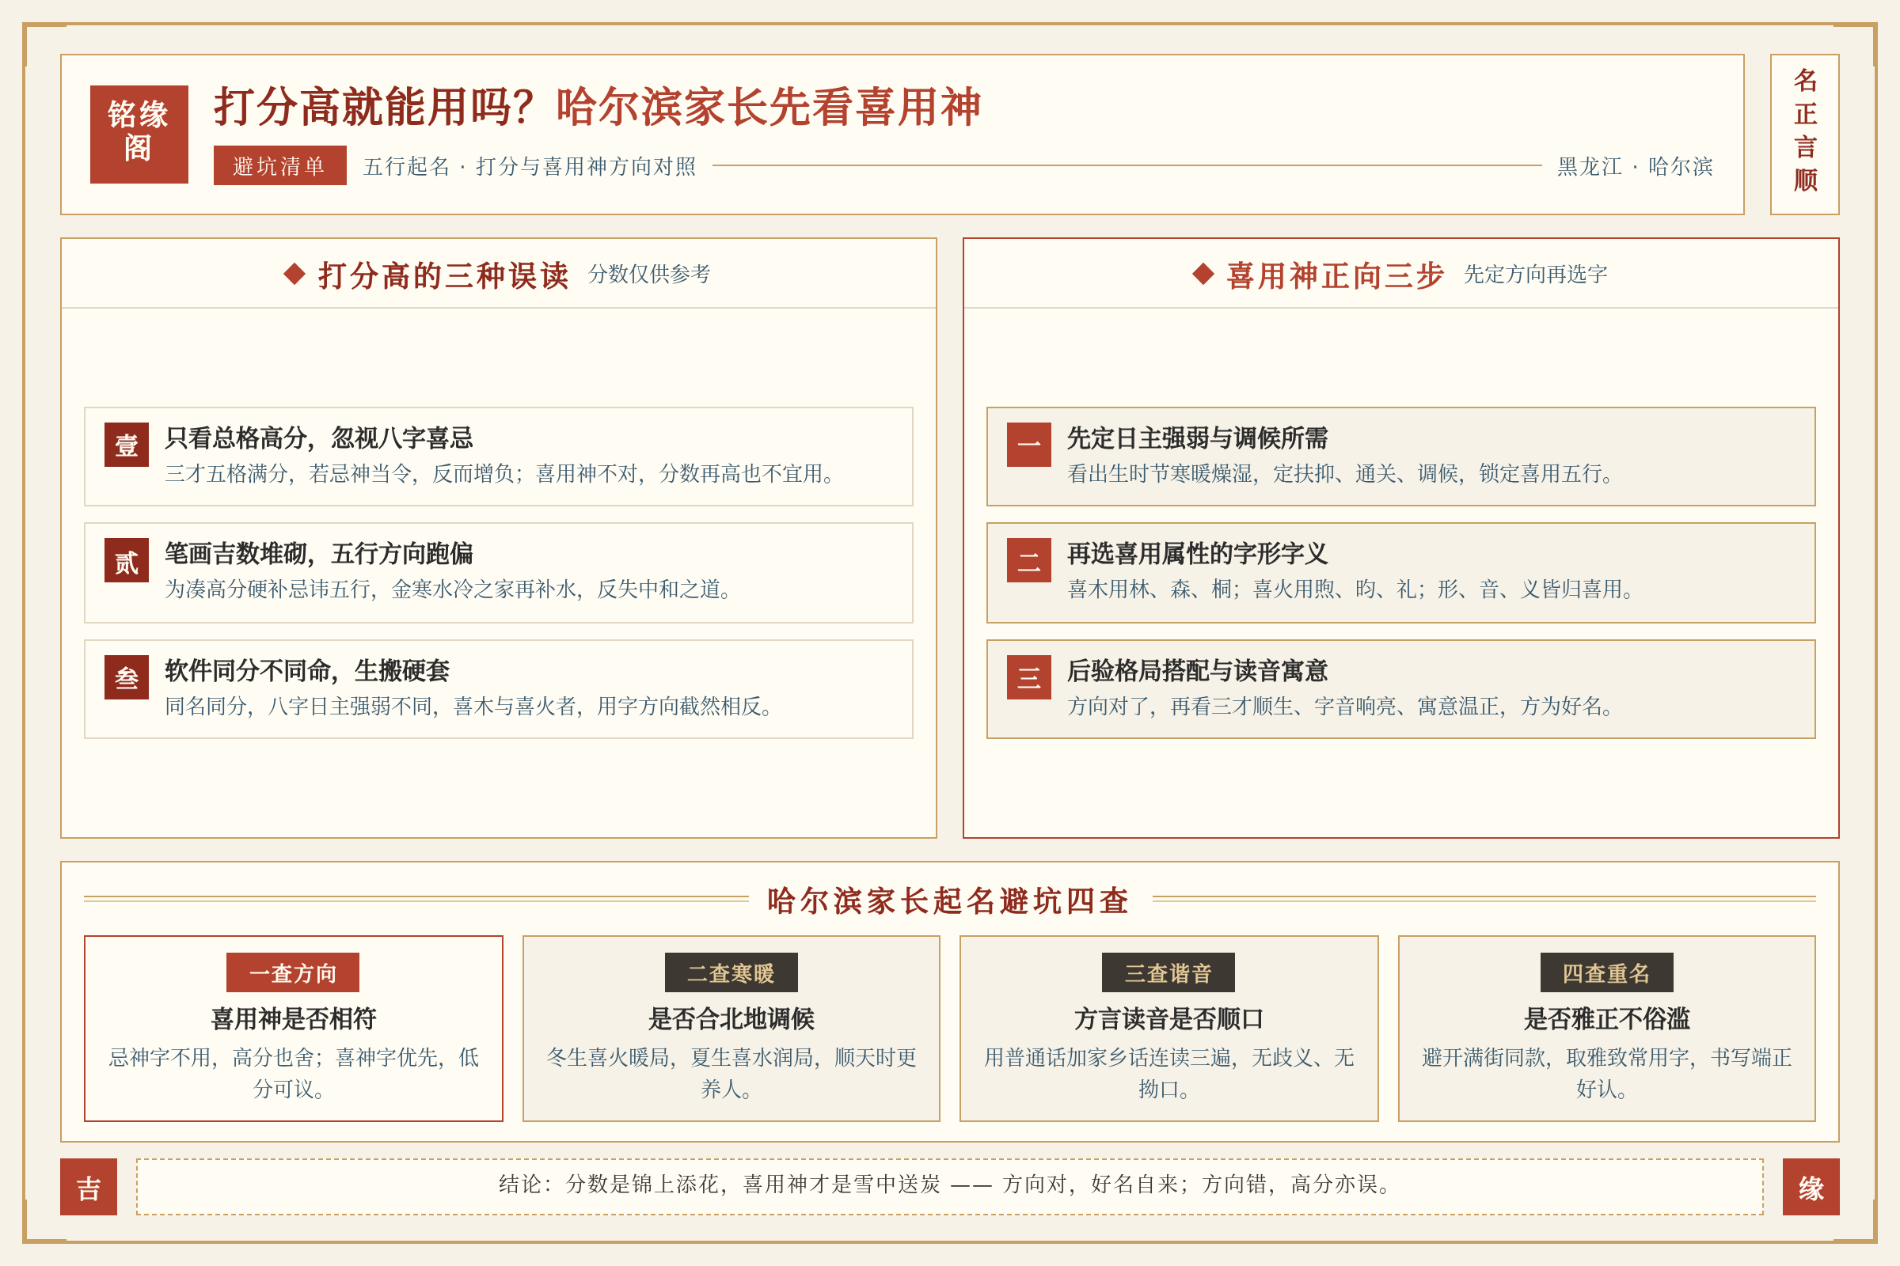
Task: Click the heading 后验格局搭配与读音寓意
Action: coord(1197,670)
